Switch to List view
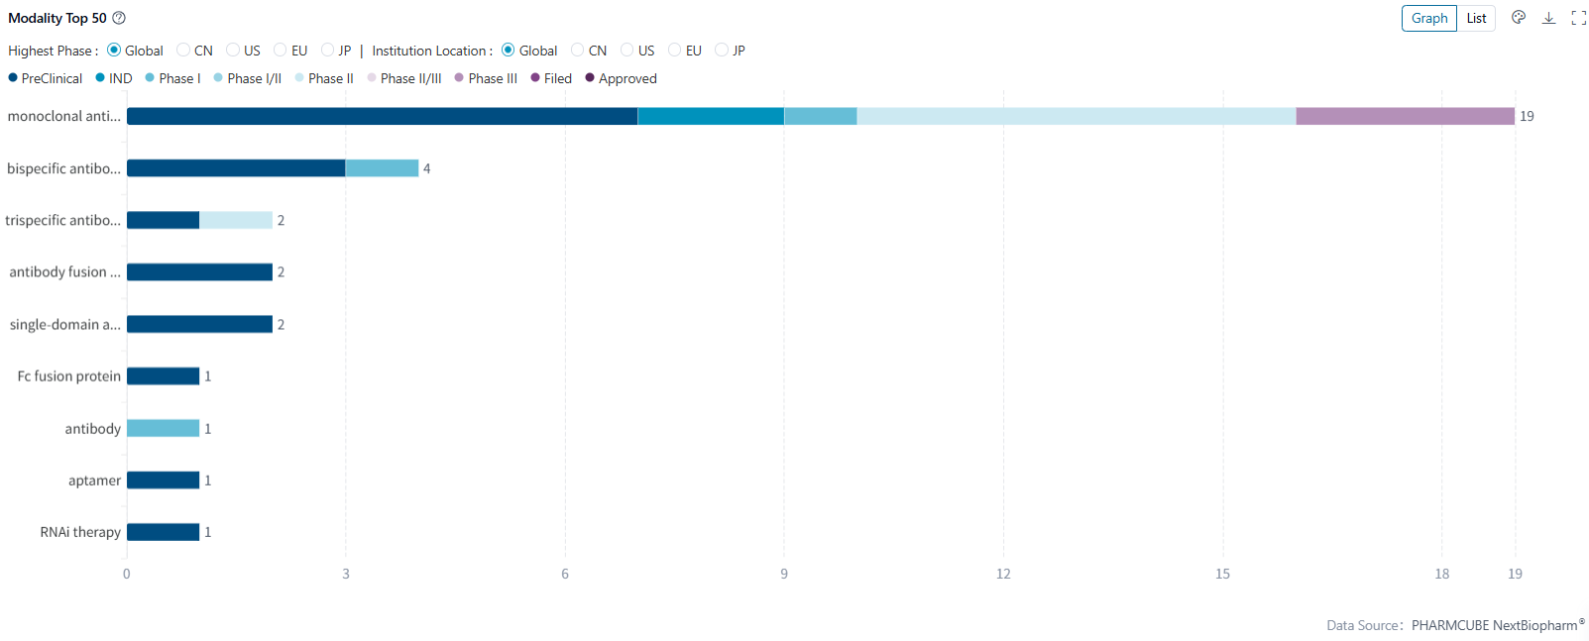1589x641 pixels. tap(1476, 18)
